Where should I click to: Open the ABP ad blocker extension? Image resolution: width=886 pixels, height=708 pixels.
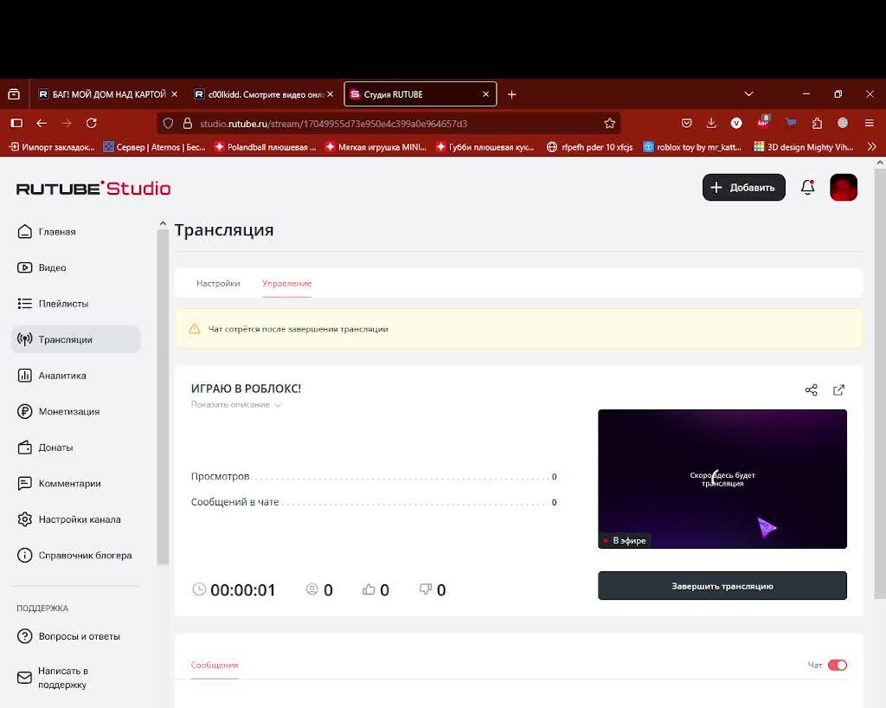pos(763,122)
